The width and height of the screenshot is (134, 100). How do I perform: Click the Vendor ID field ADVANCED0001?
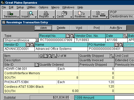tap(19, 49)
